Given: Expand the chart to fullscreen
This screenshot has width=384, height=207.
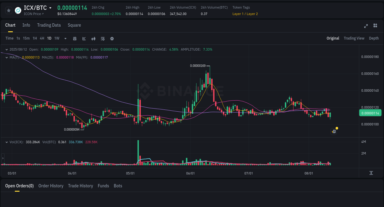Looking at the screenshot, I should (x=366, y=26).
